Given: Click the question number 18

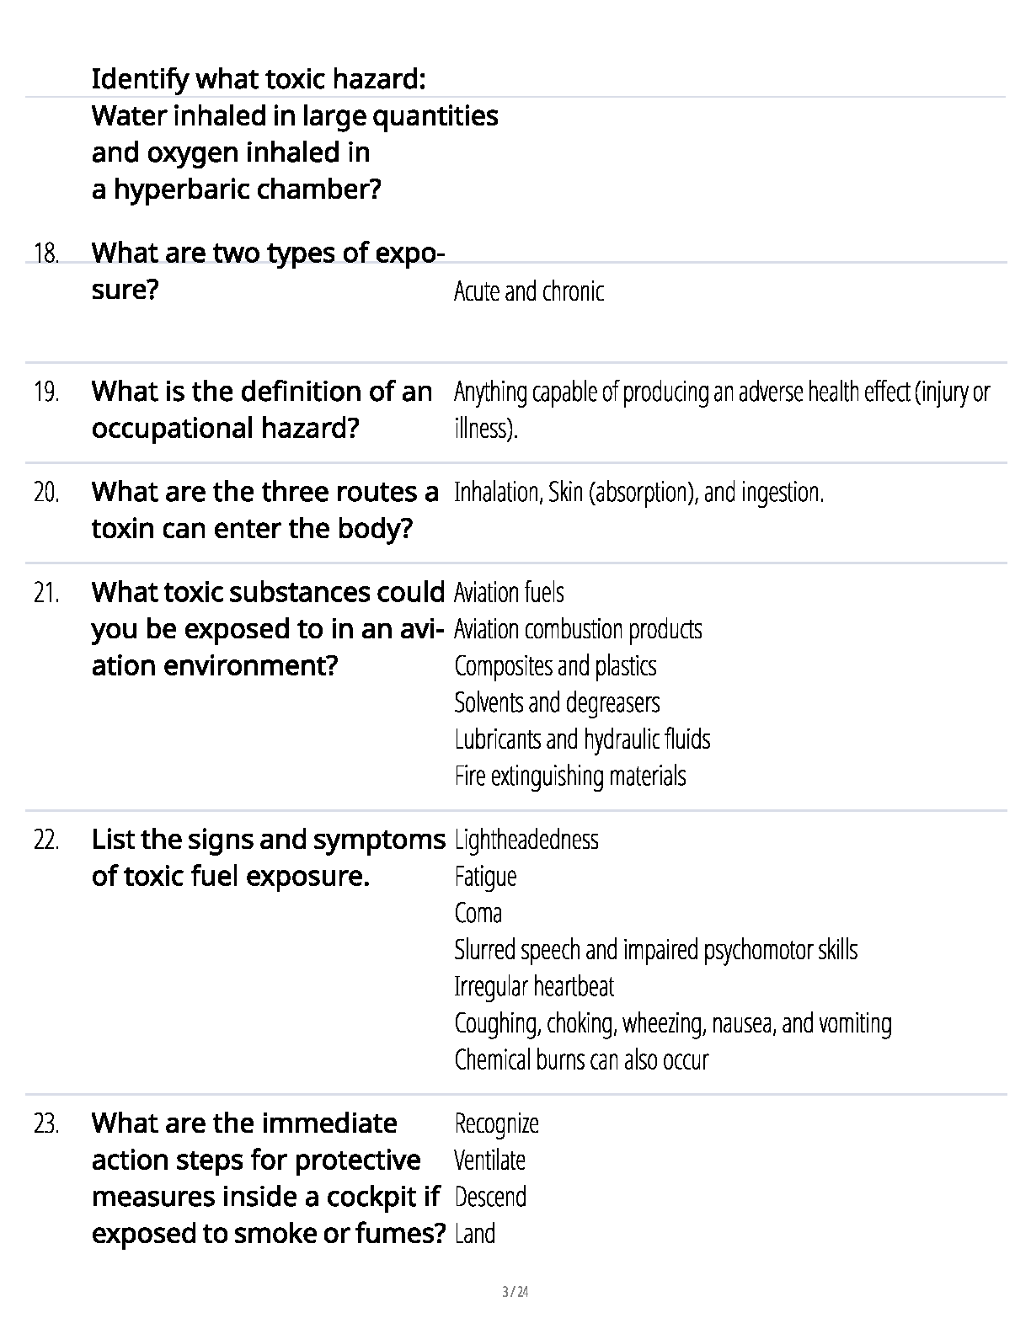Looking at the screenshot, I should tap(46, 253).
